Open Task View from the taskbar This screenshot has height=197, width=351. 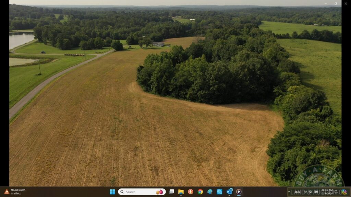[171, 192]
